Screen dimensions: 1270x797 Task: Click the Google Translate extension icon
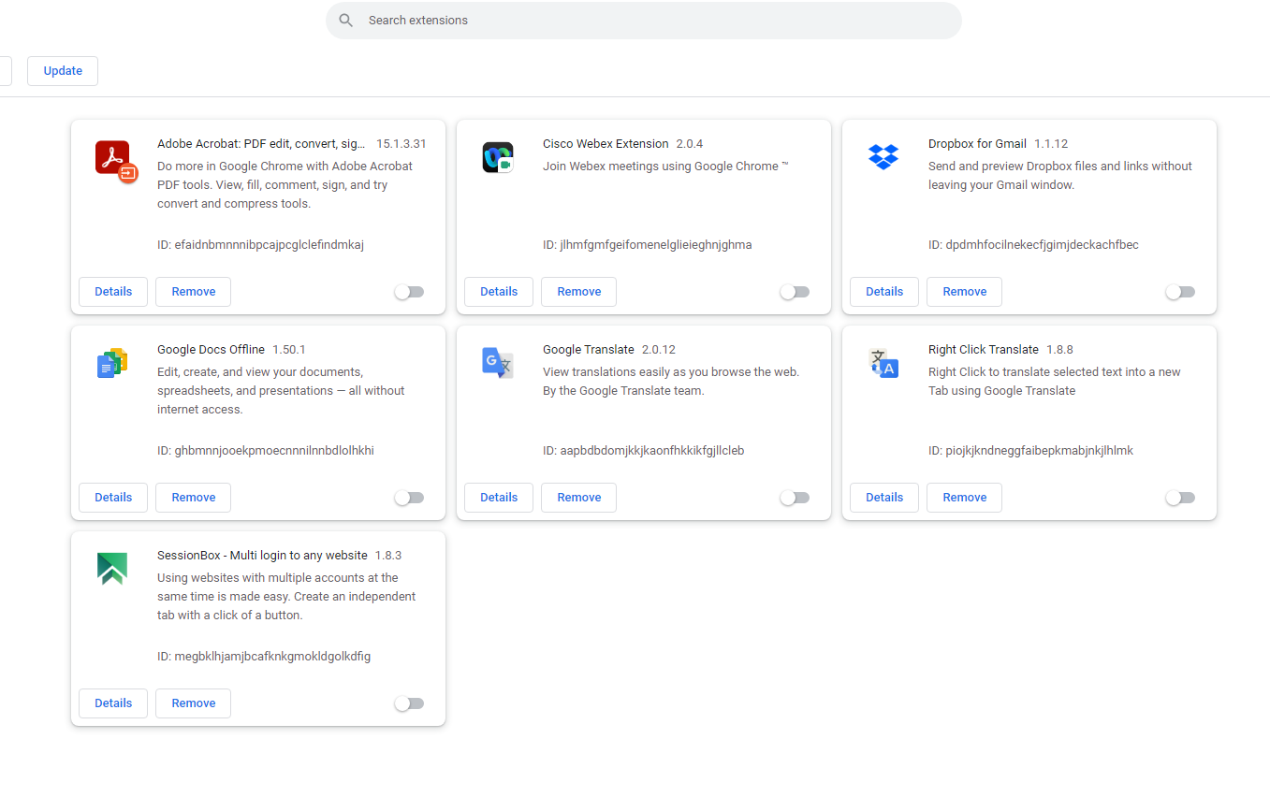[x=498, y=363]
